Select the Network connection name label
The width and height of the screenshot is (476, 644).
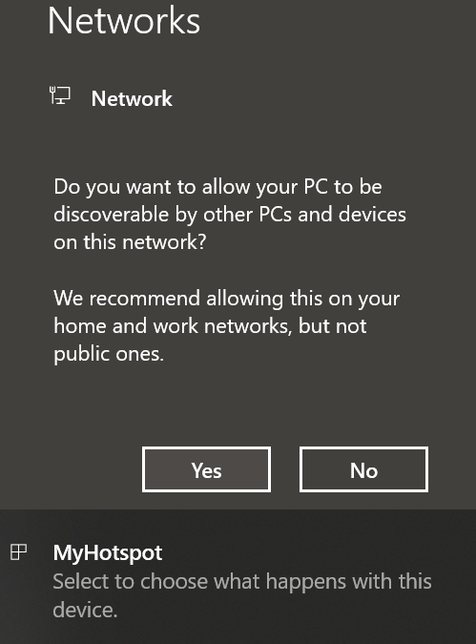132,98
